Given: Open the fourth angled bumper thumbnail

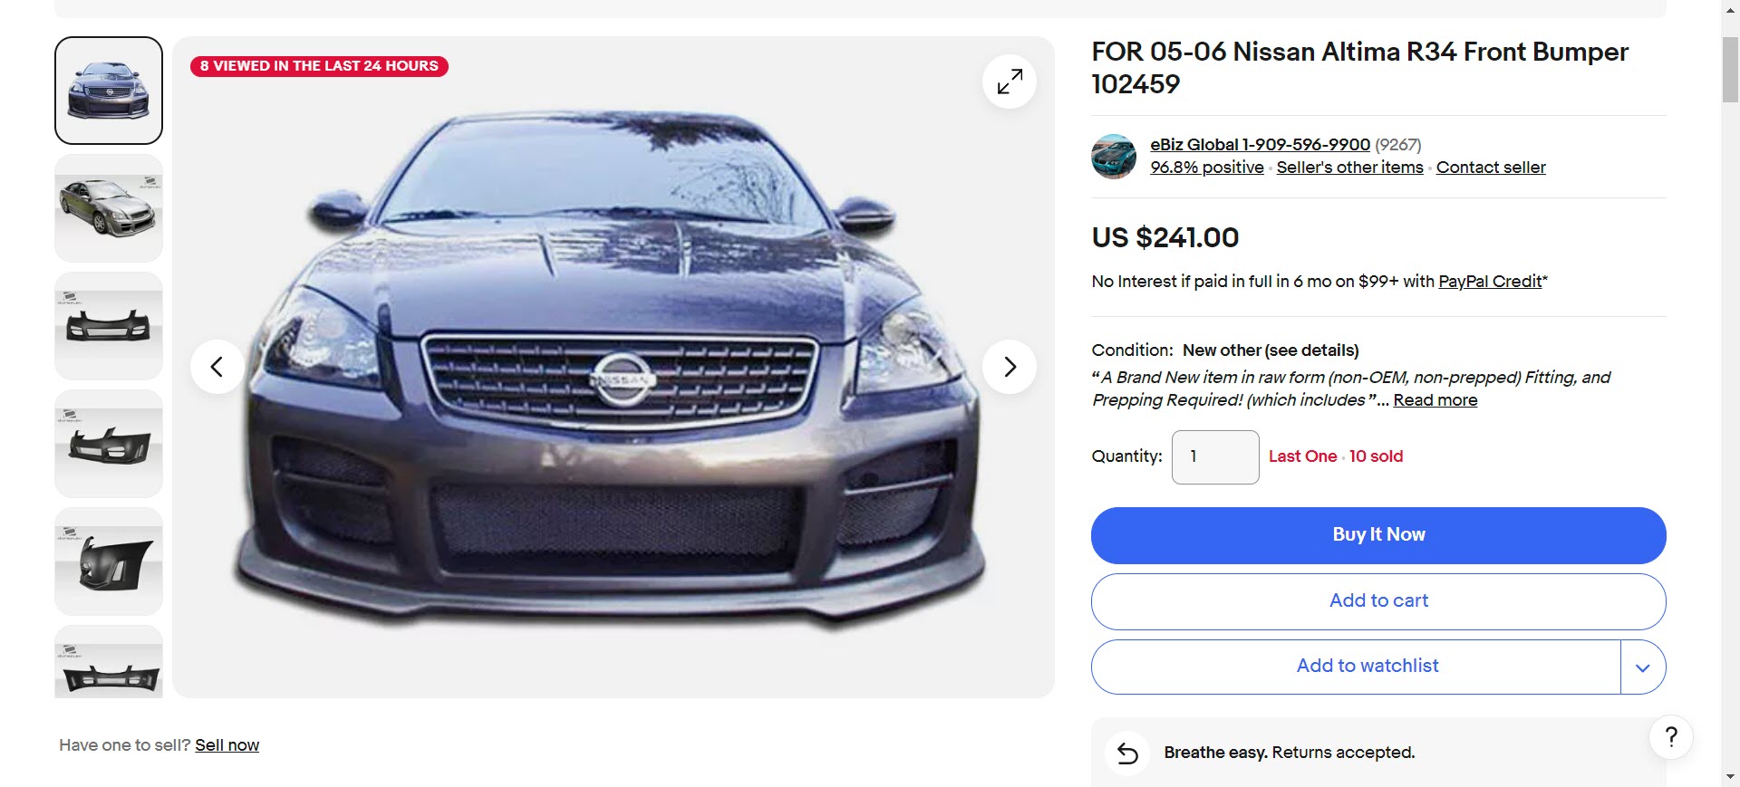Looking at the screenshot, I should (x=109, y=444).
